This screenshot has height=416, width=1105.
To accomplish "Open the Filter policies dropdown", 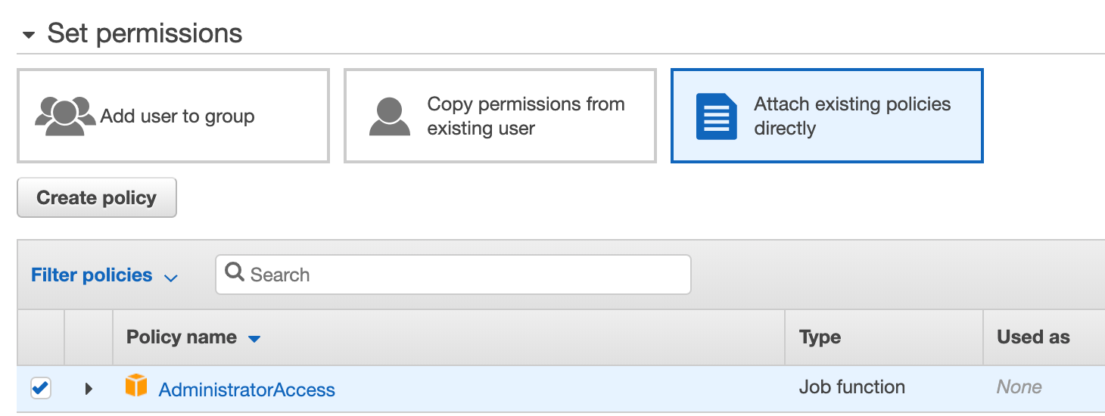I will [104, 275].
